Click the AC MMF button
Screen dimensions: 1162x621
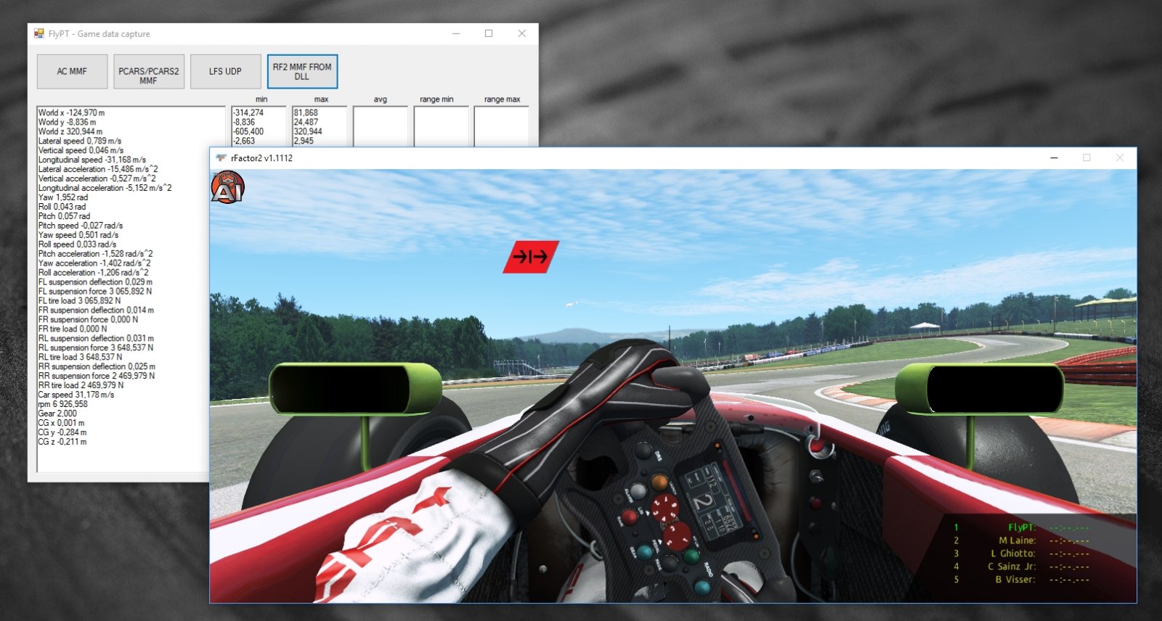(x=72, y=71)
